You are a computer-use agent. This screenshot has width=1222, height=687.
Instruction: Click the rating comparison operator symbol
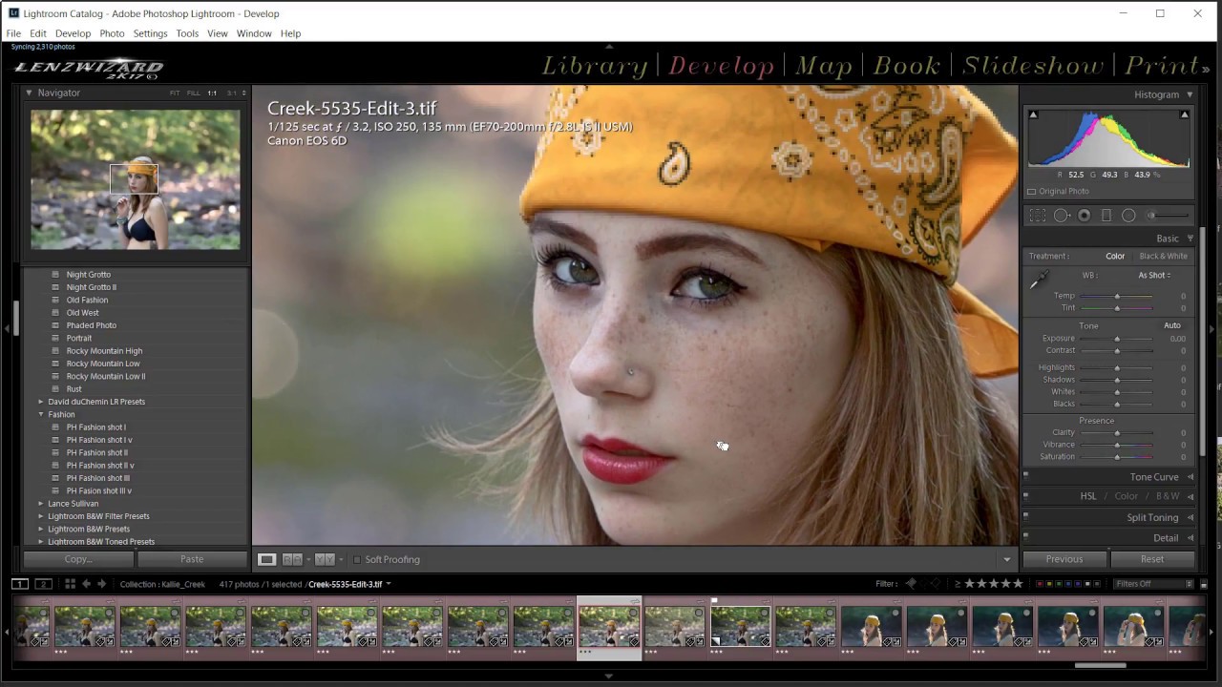[958, 584]
